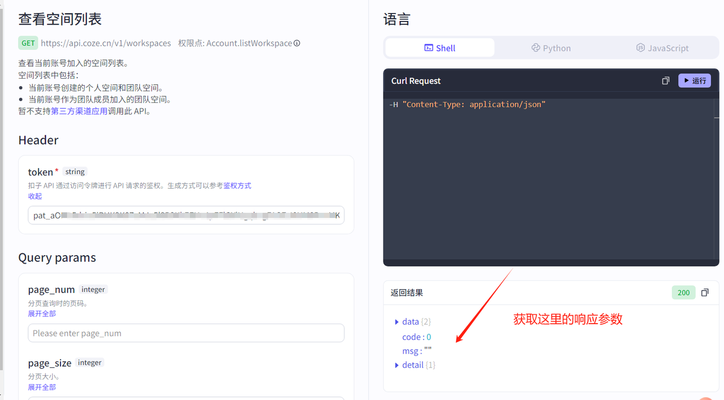Image resolution: width=724 pixels, height=400 pixels.
Task: Click the Header section heading
Action: pos(38,140)
